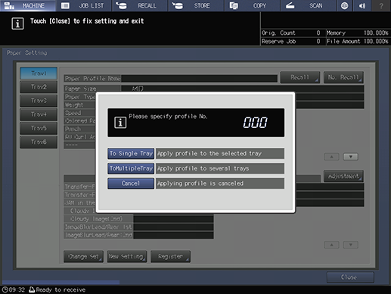
Task: Open the STORE tab
Action: (x=197, y=5)
